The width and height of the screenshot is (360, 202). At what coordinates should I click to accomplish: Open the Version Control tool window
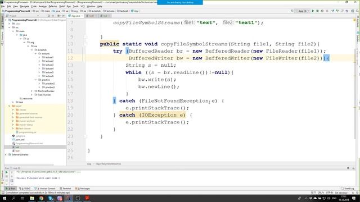click(x=45, y=189)
